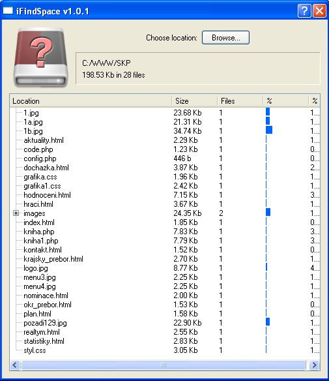Select the styl.css file
The height and width of the screenshot is (381, 329).
pyautogui.click(x=35, y=350)
